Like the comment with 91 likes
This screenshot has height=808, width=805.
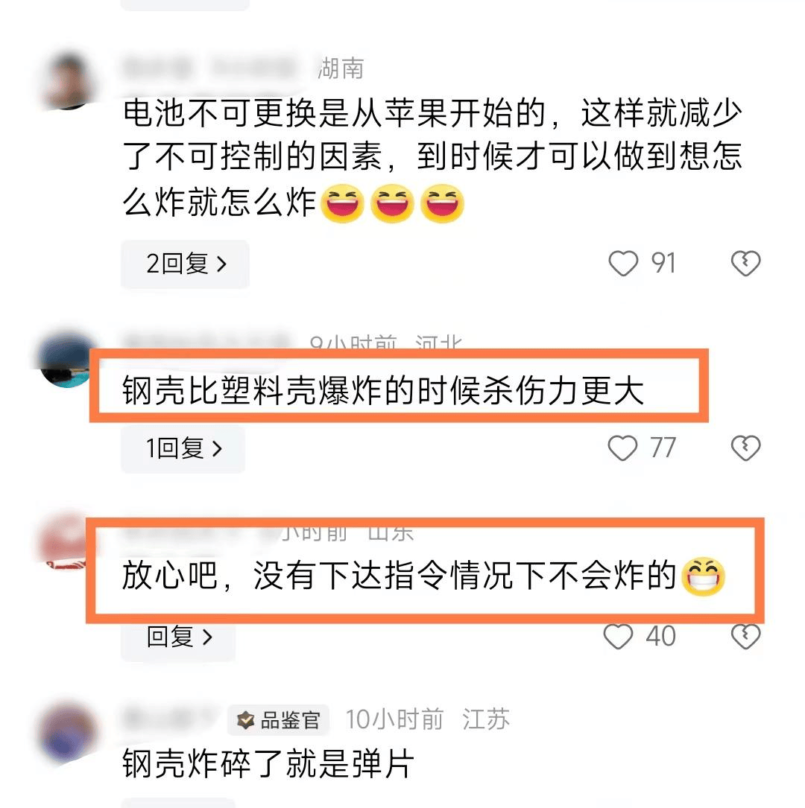pyautogui.click(x=623, y=264)
